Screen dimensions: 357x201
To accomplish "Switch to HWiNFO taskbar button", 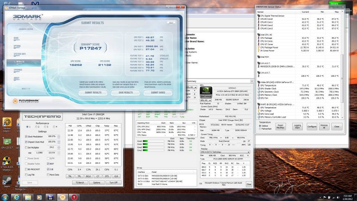I will coord(51,197).
